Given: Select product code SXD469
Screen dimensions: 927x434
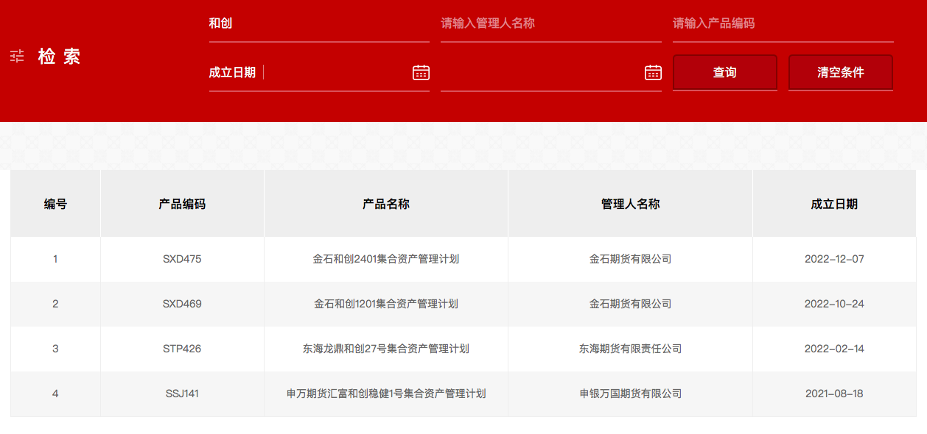Looking at the screenshot, I should [x=182, y=304].
